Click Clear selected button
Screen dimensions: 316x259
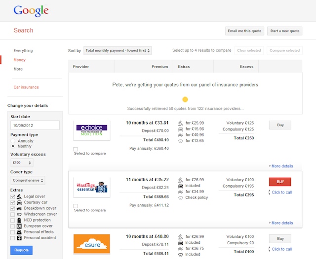[249, 50]
